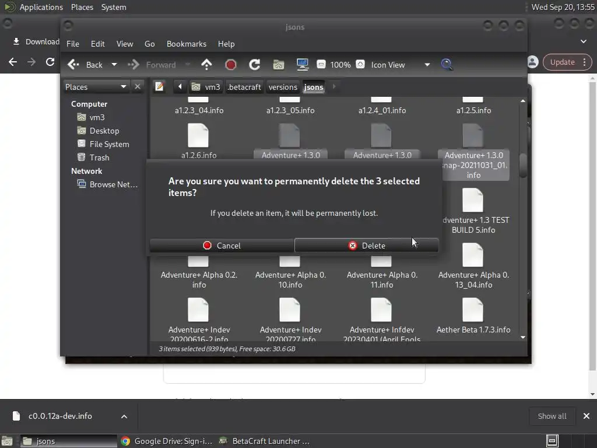Open the Bookmarks menu
Image resolution: width=597 pixels, height=448 pixels.
187,44
